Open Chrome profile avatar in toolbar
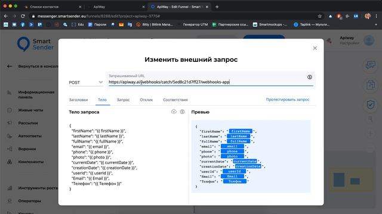 (368, 16)
